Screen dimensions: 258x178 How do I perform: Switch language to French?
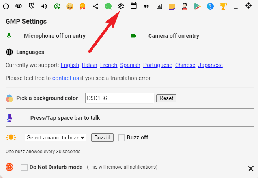pos(108,65)
